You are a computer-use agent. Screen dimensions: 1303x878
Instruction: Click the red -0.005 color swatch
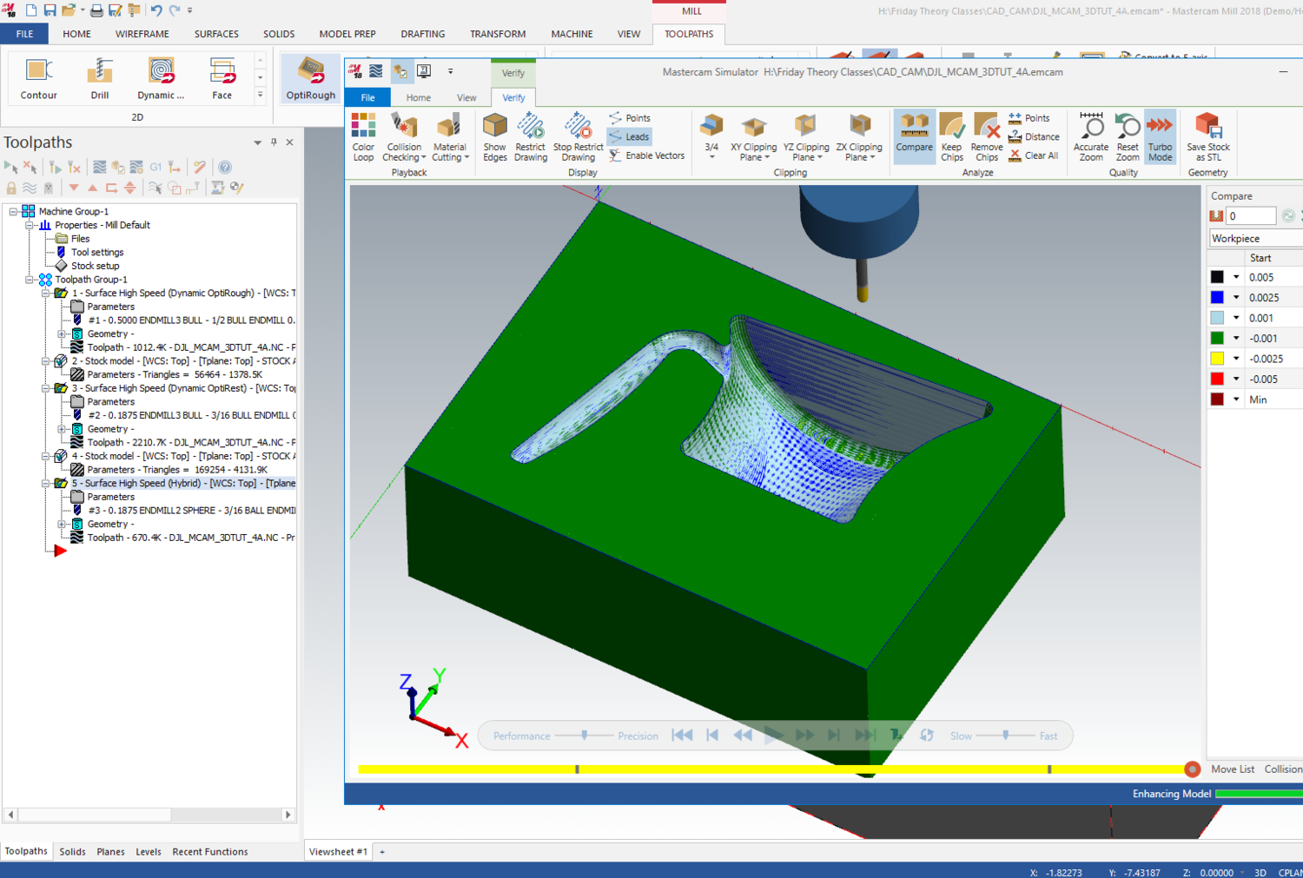(x=1217, y=379)
